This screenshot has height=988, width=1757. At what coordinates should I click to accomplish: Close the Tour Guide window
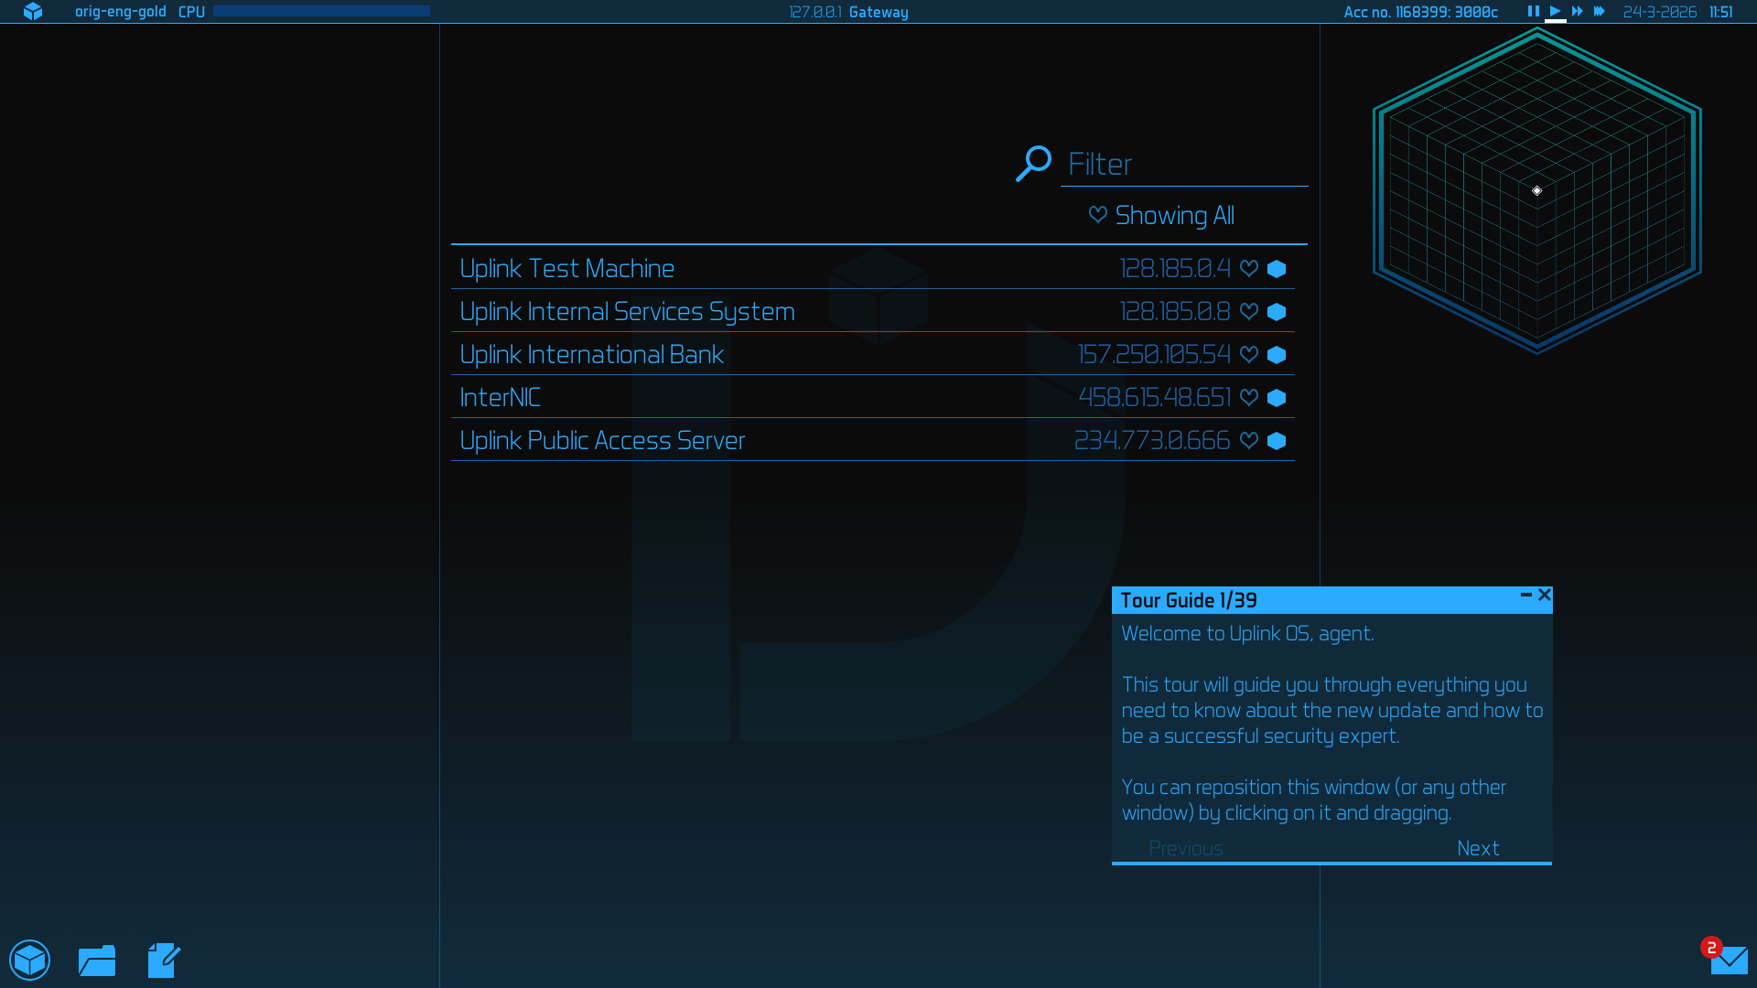pyautogui.click(x=1545, y=595)
